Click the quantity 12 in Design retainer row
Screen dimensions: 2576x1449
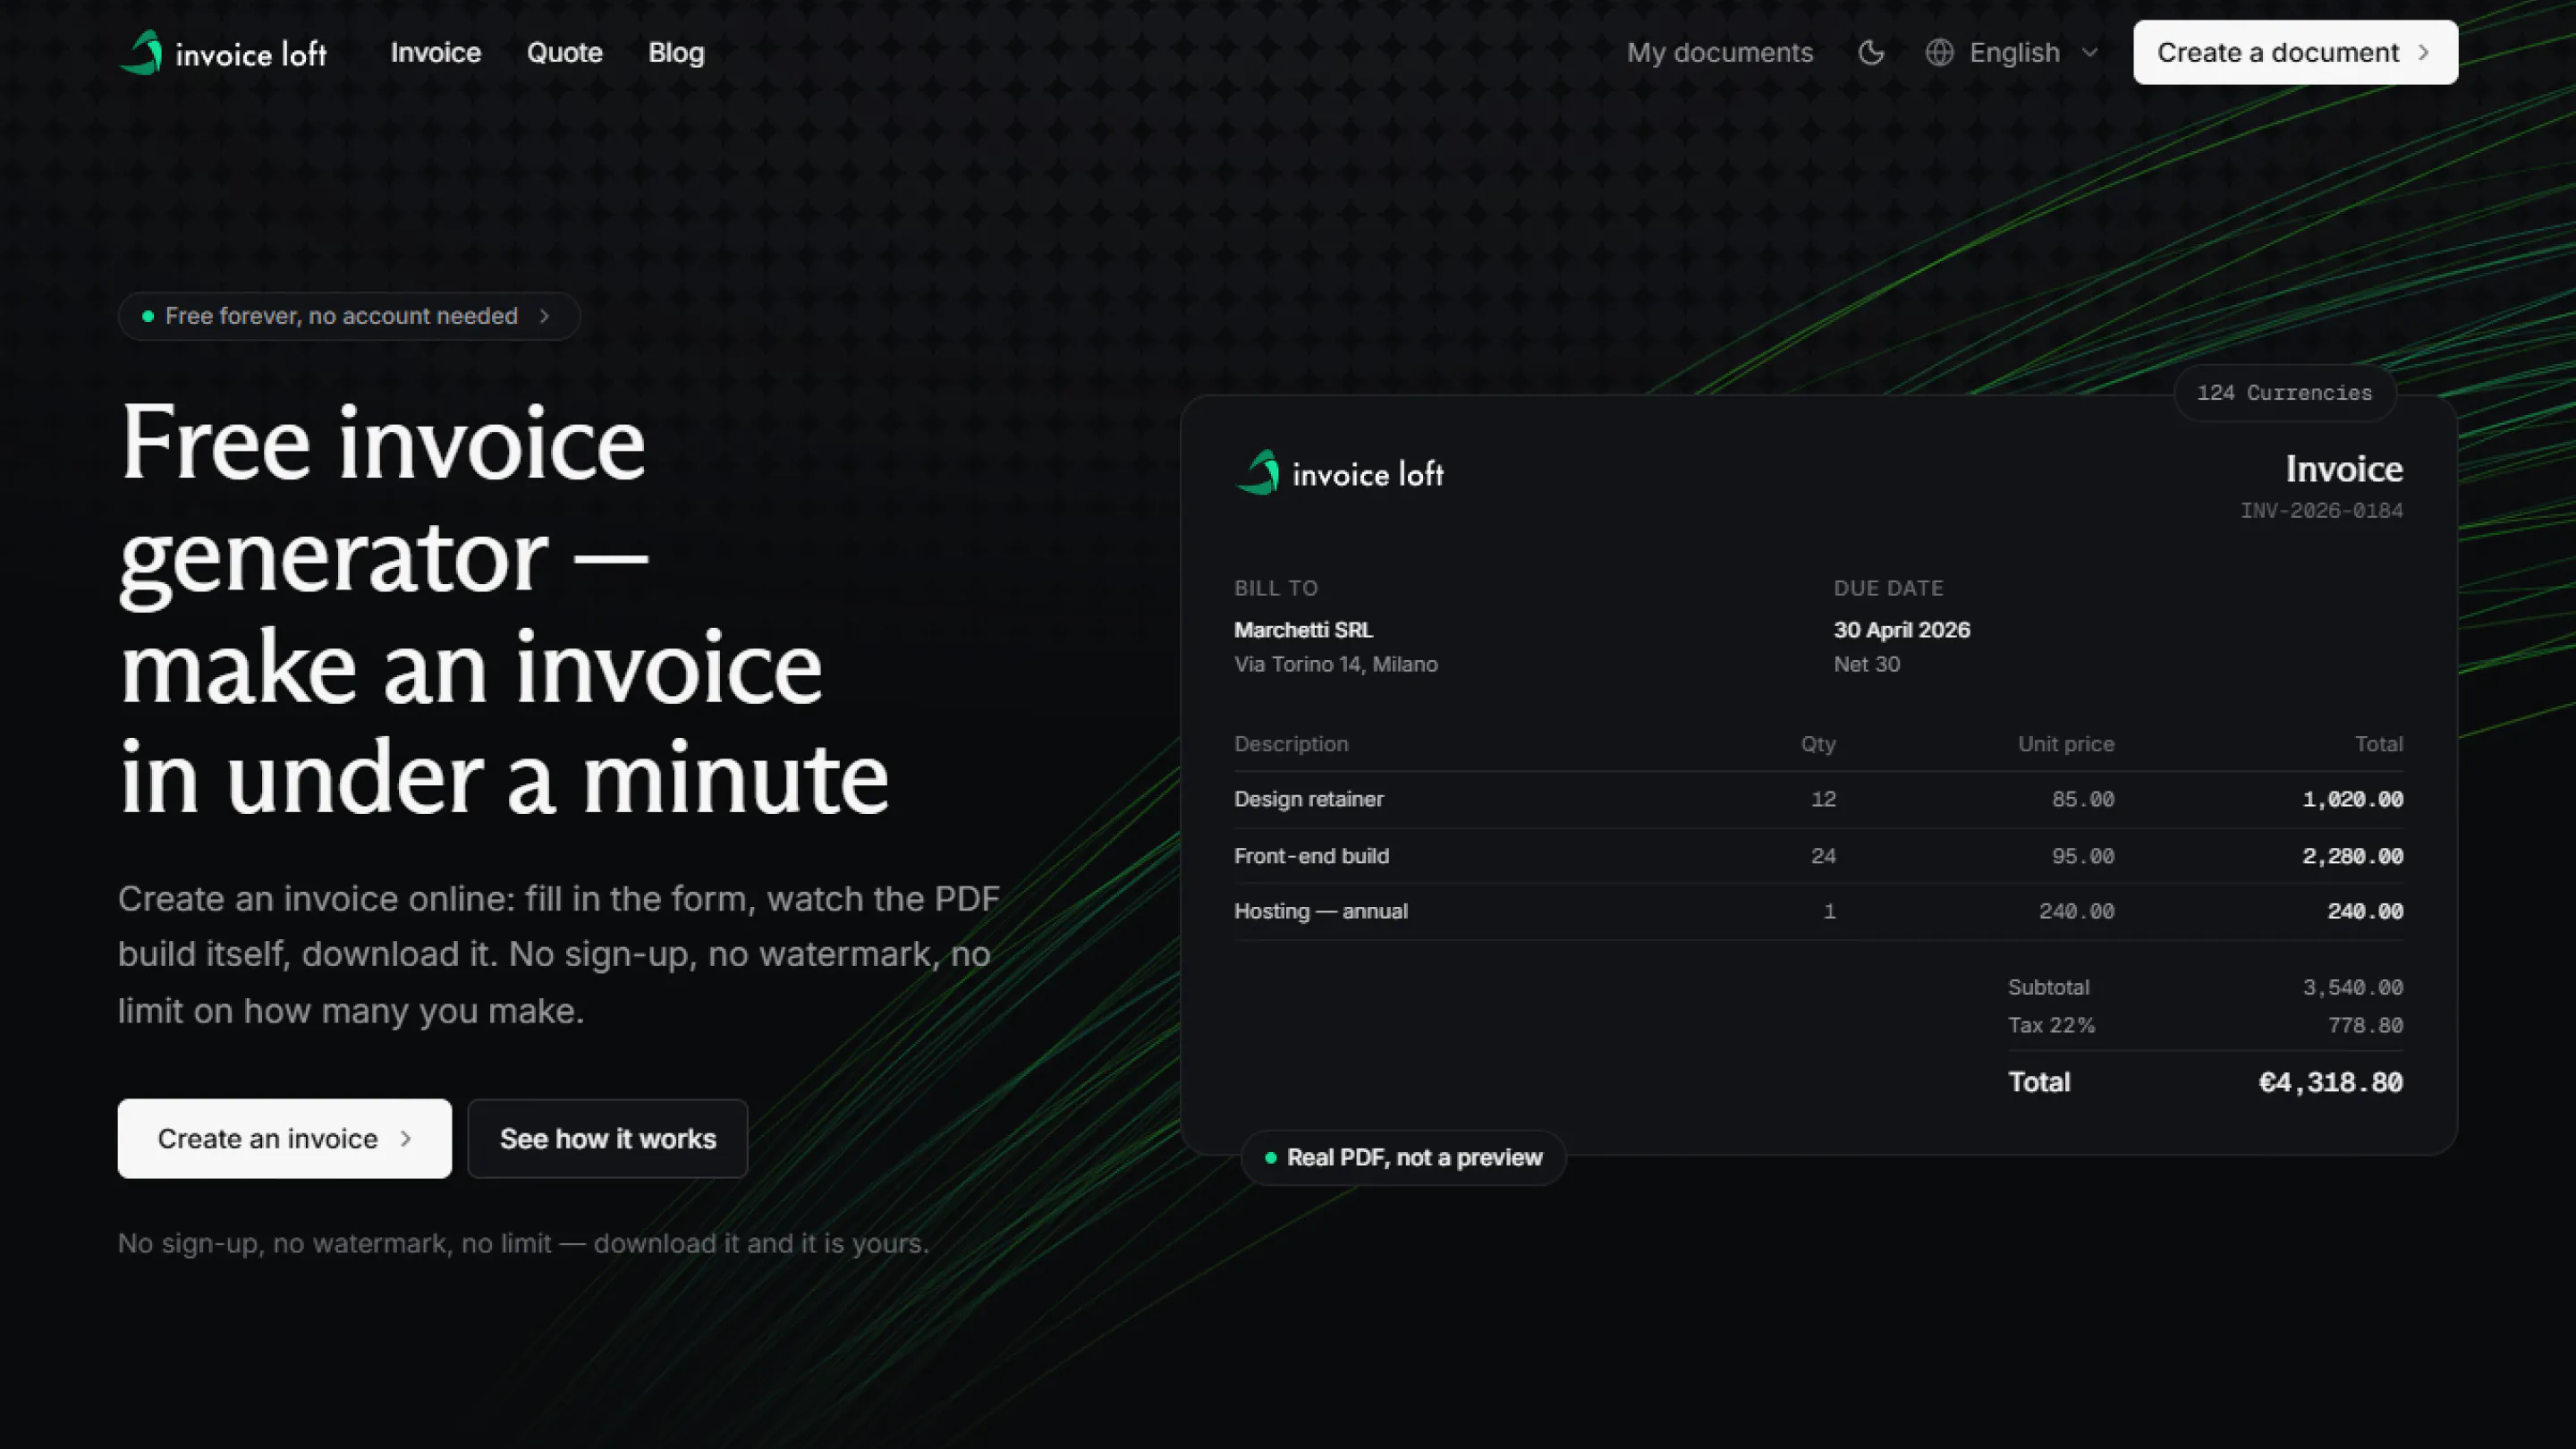(1823, 799)
